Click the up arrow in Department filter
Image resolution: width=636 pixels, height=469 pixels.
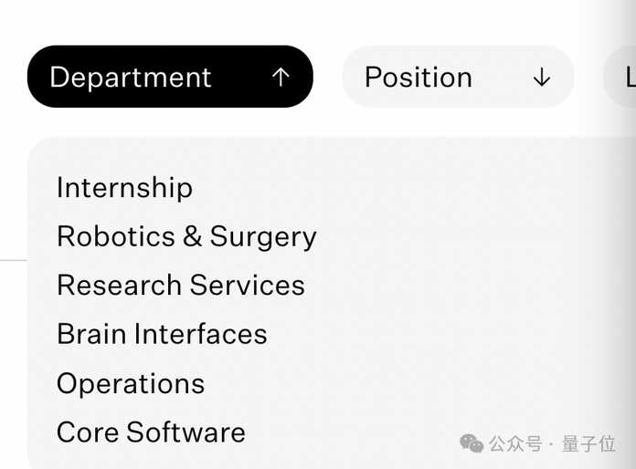(x=281, y=78)
